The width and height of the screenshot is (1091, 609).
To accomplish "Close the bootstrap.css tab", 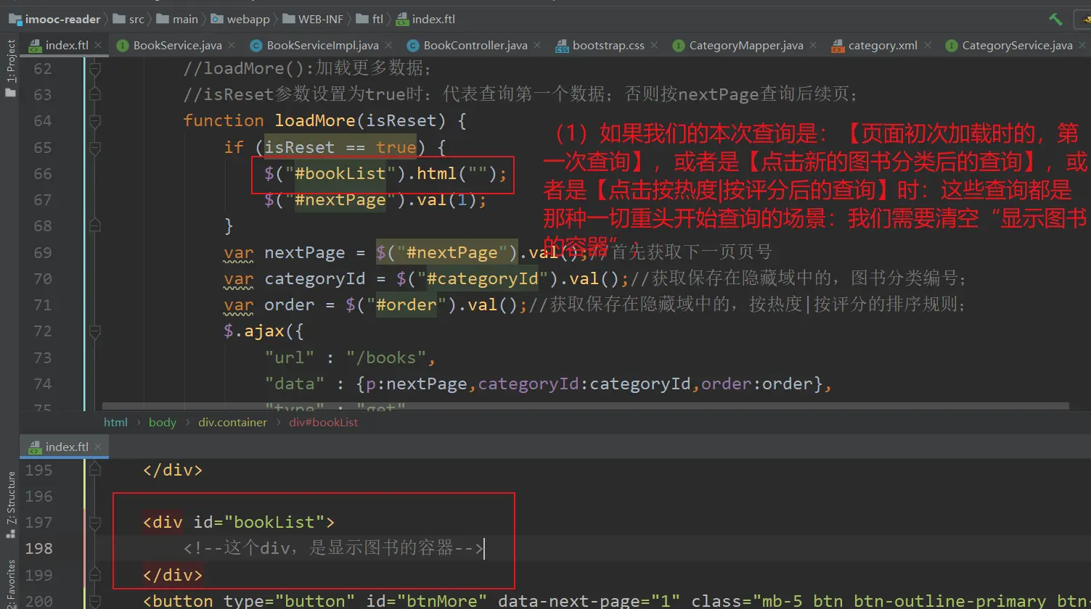I will [654, 45].
